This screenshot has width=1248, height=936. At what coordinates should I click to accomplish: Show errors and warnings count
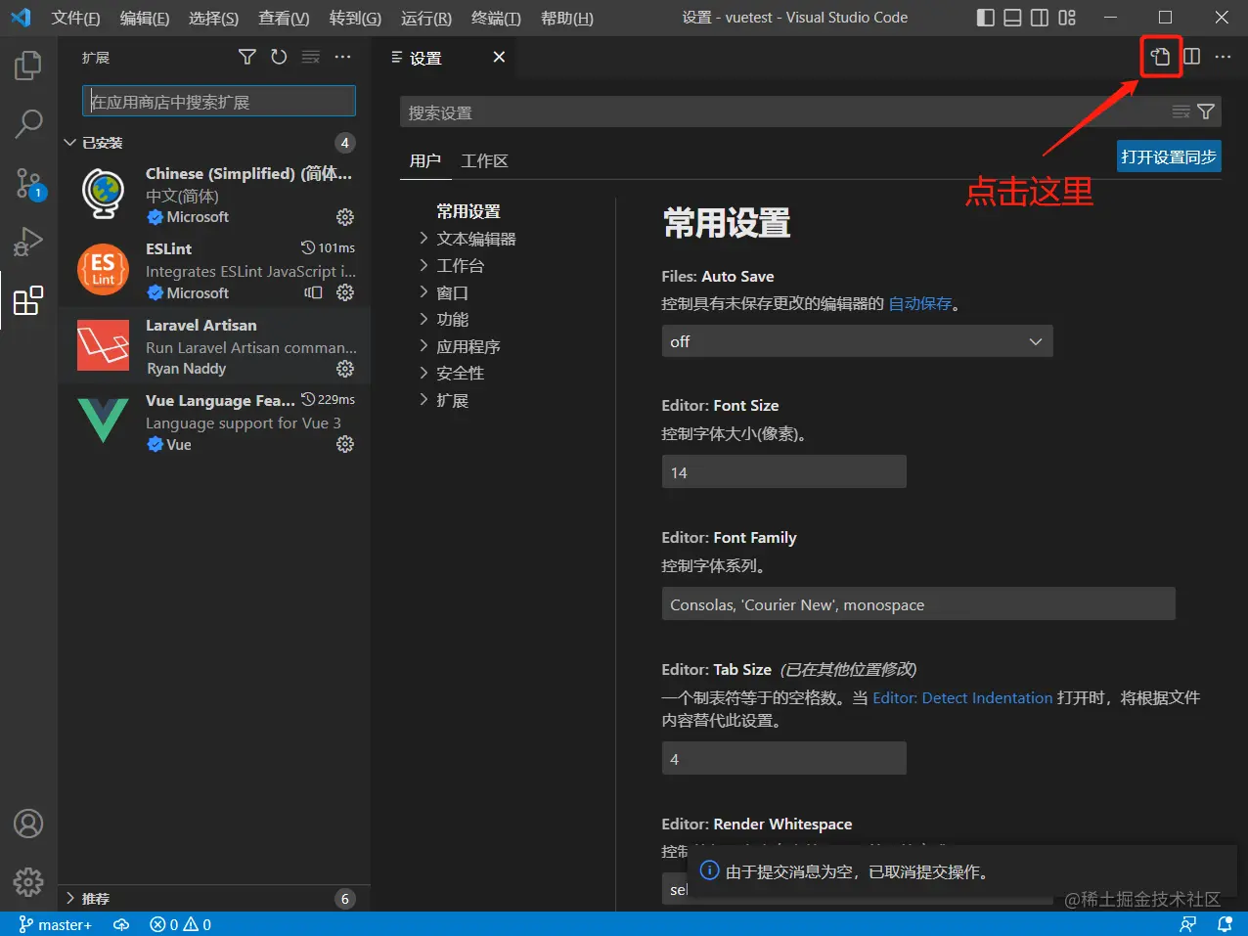point(180,924)
